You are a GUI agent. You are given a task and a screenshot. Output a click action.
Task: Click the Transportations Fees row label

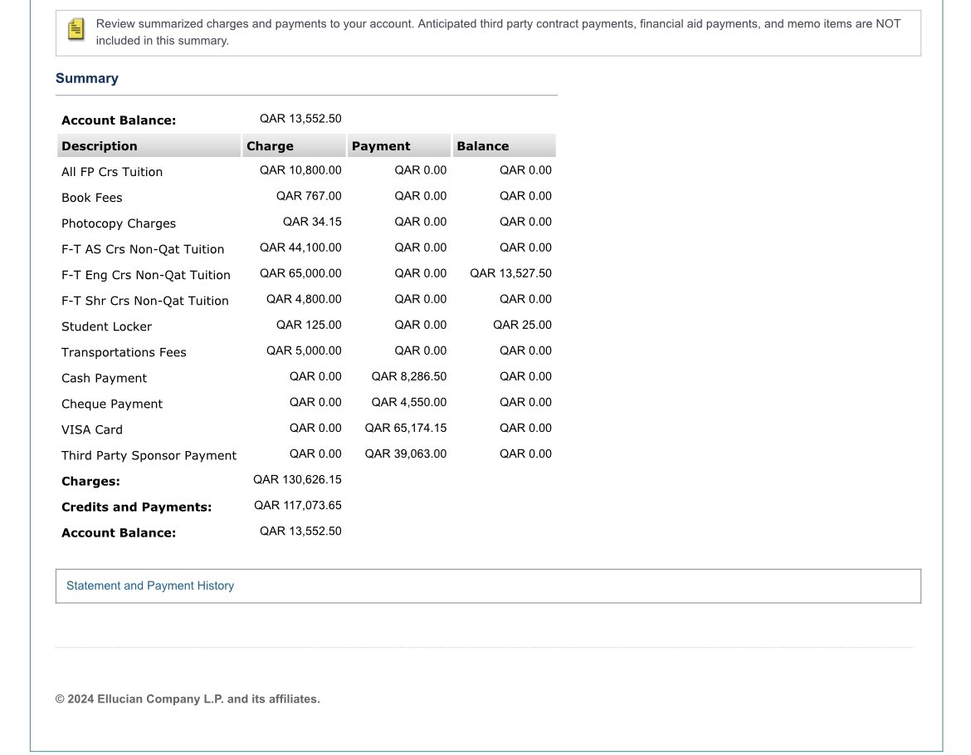[x=124, y=353]
